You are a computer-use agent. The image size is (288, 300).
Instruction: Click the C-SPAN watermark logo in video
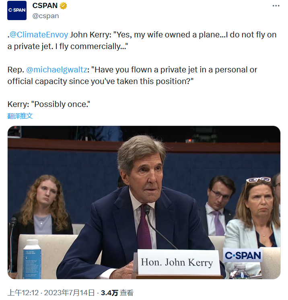click(x=243, y=255)
